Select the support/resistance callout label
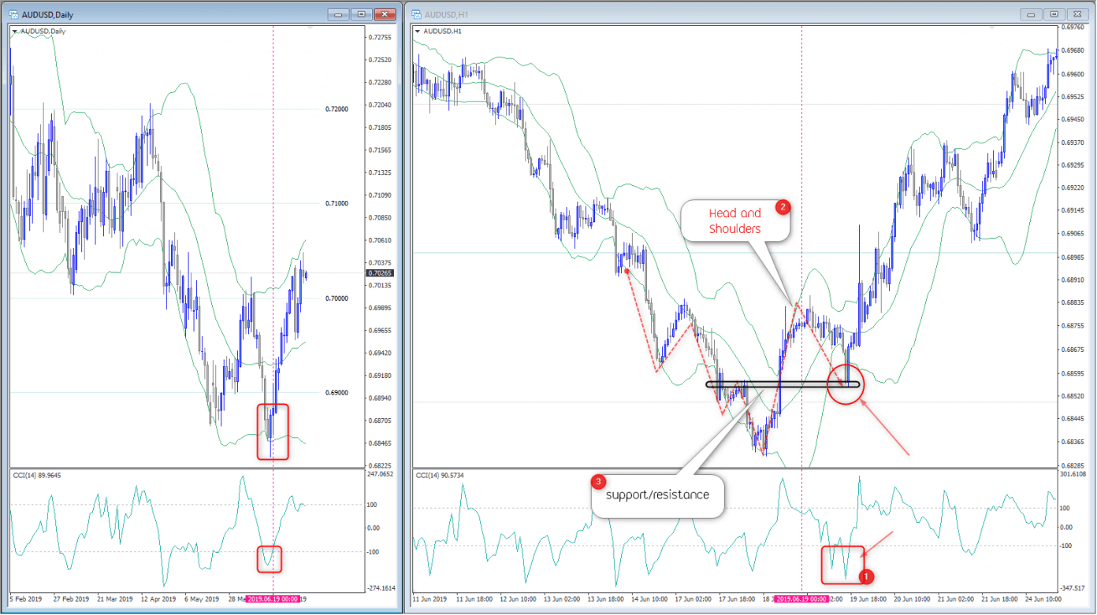Image resolution: width=1097 pixels, height=615 pixels. [x=656, y=496]
